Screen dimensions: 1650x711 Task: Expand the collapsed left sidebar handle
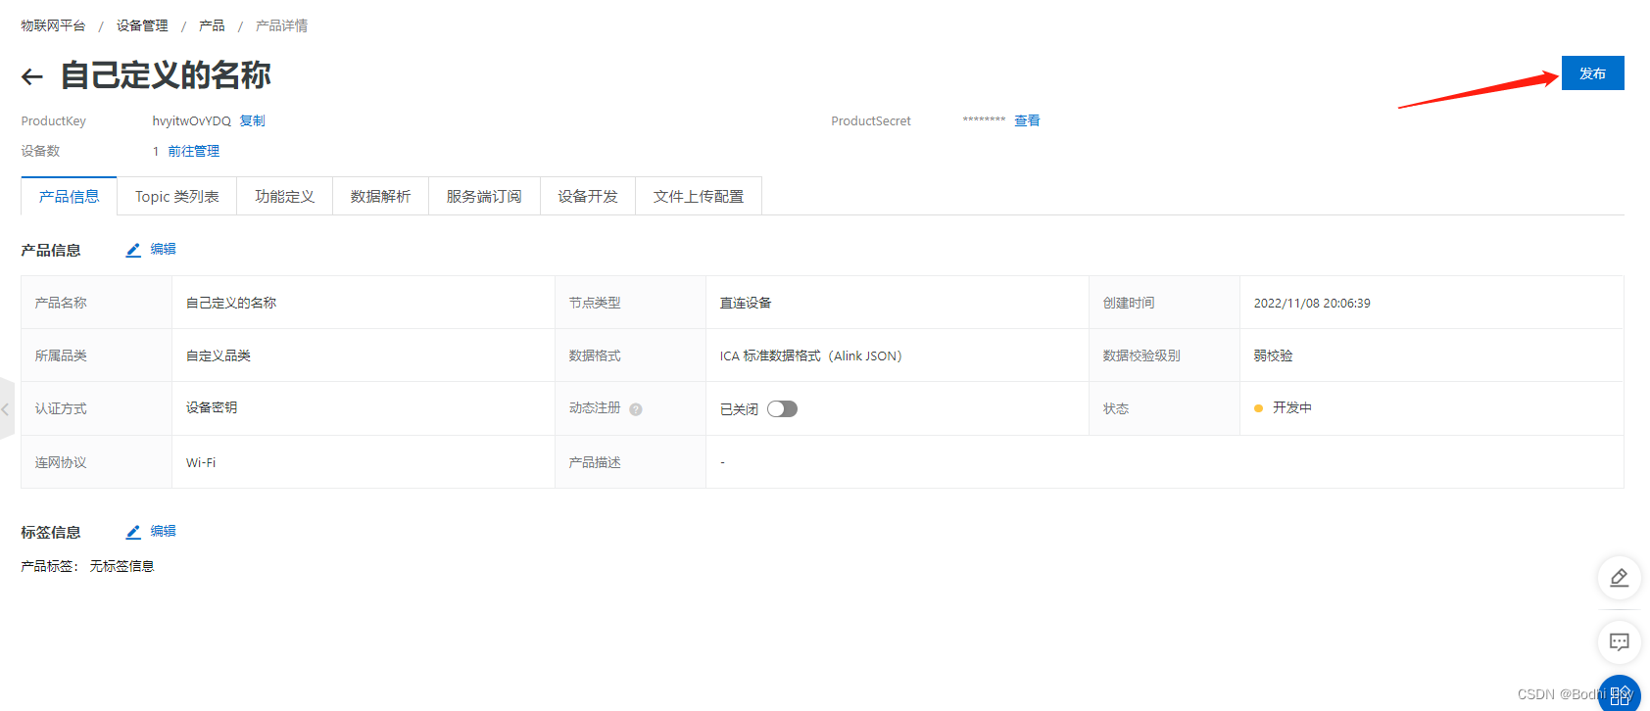pyautogui.click(x=6, y=409)
